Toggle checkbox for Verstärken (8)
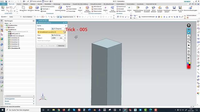 coord(9,48)
